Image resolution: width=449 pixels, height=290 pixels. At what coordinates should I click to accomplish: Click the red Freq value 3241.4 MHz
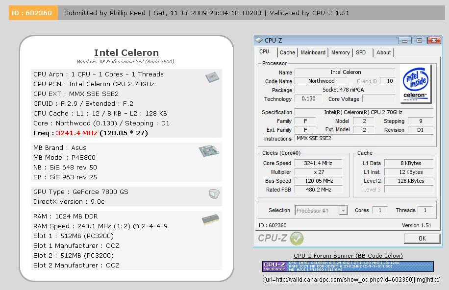click(76, 133)
